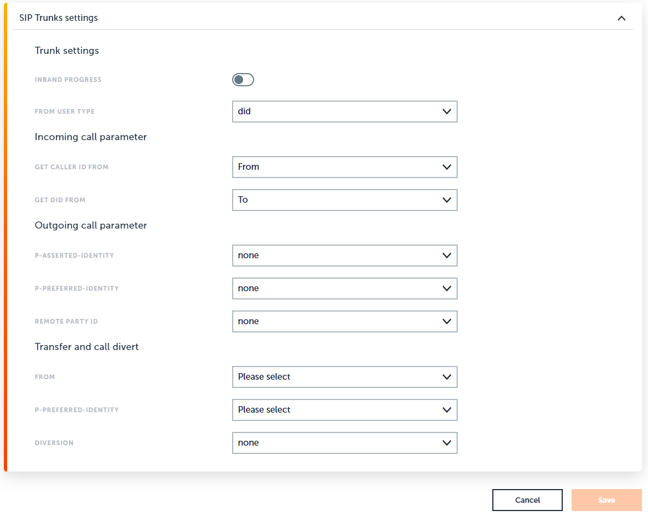Click the GET CALLER ID FROM label

[x=72, y=167]
